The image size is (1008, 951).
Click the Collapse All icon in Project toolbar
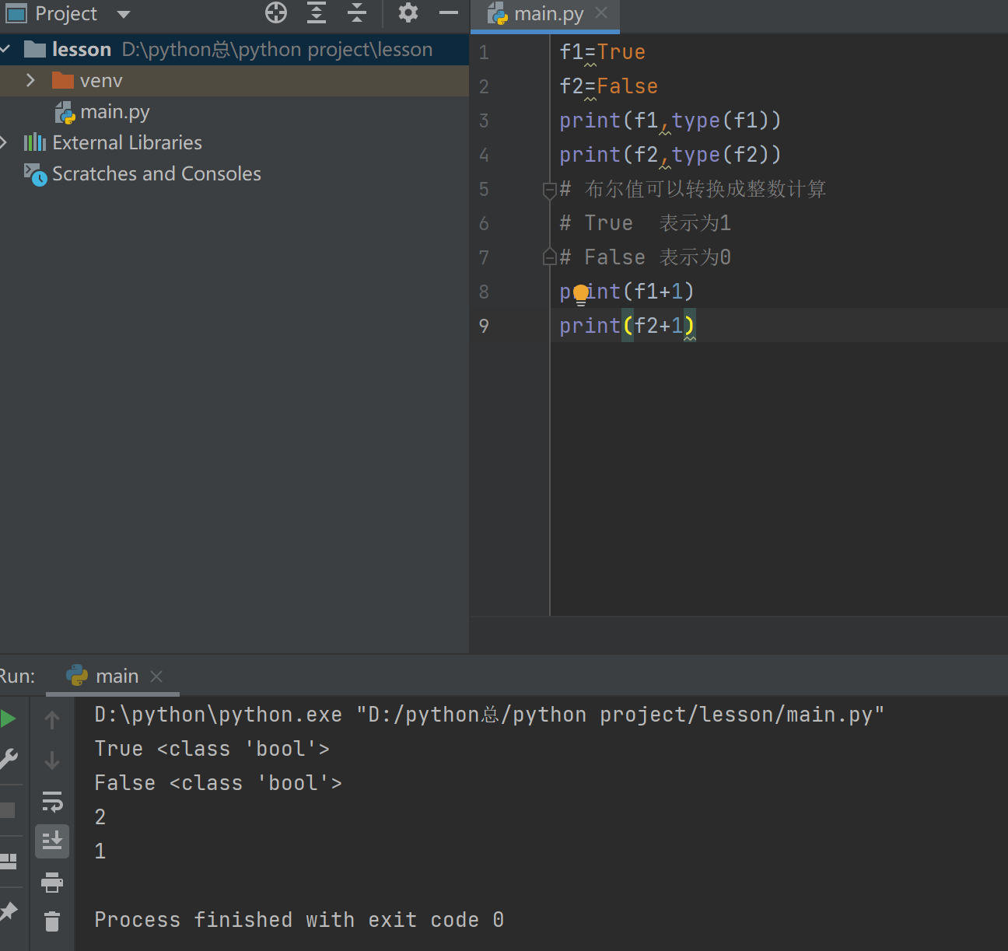pyautogui.click(x=357, y=12)
